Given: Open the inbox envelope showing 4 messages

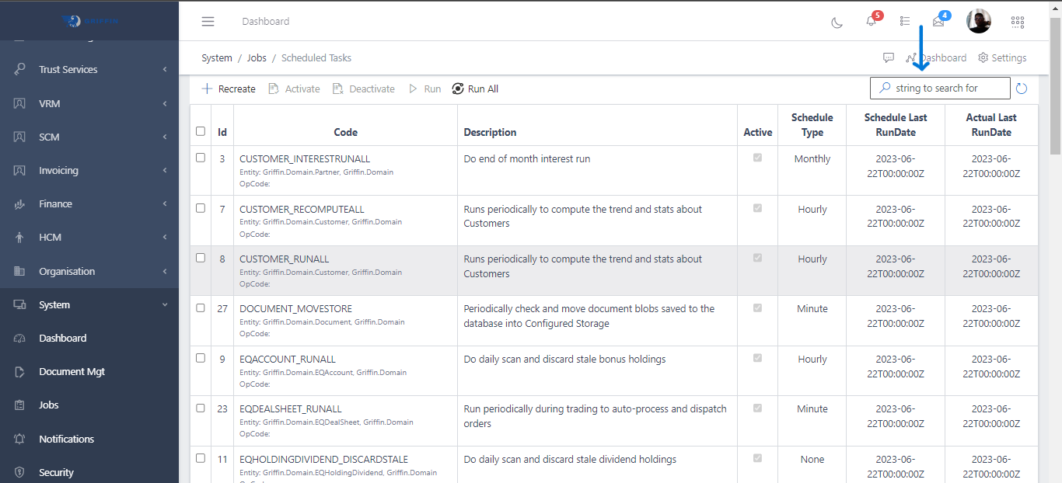Looking at the screenshot, I should pyautogui.click(x=937, y=22).
